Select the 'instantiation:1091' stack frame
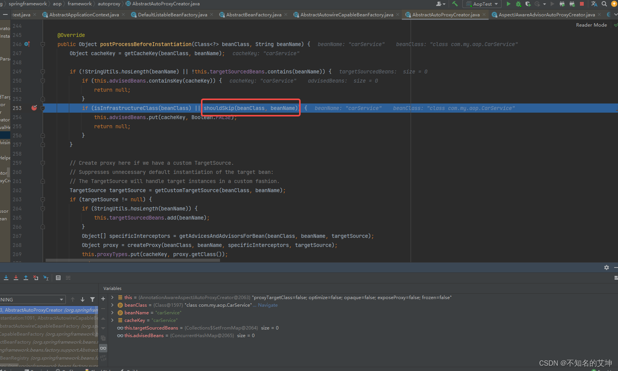Viewport: 618px width, 371px height. [x=49, y=318]
